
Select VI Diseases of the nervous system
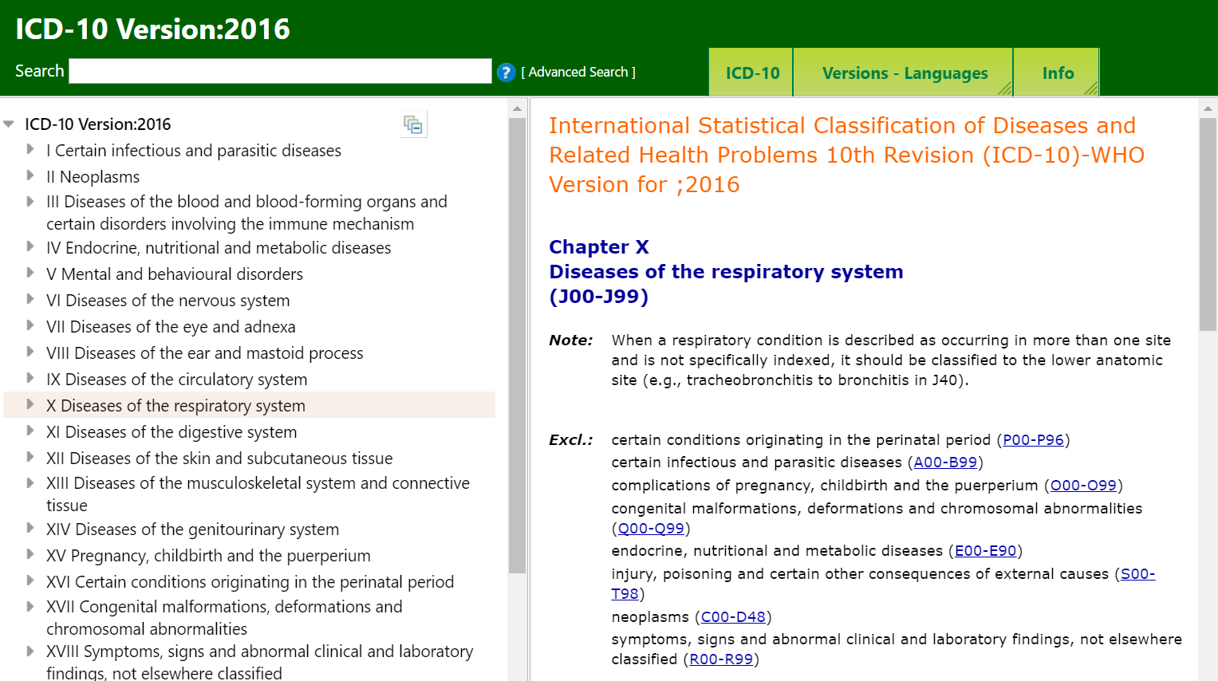coord(168,301)
